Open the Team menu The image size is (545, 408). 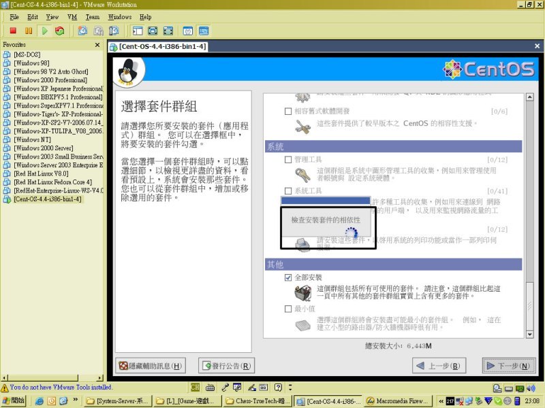pyautogui.click(x=93, y=16)
